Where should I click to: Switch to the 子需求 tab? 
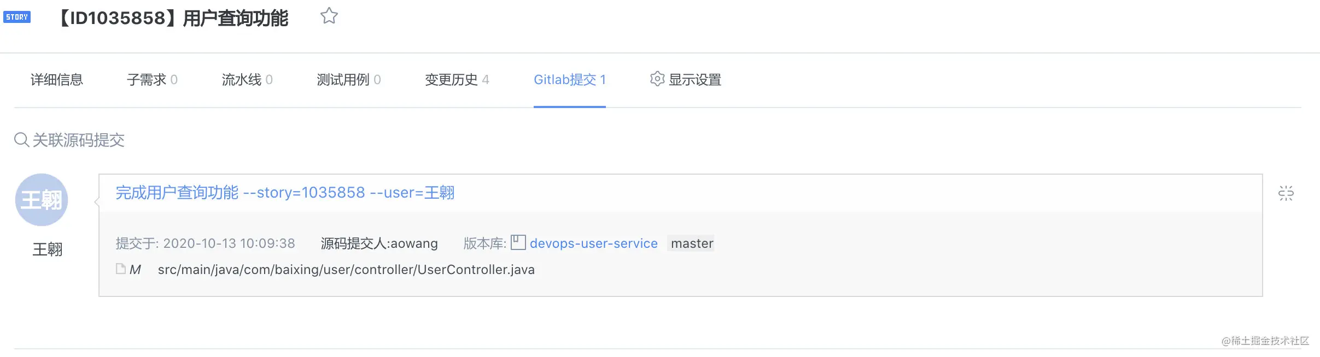[x=152, y=80]
